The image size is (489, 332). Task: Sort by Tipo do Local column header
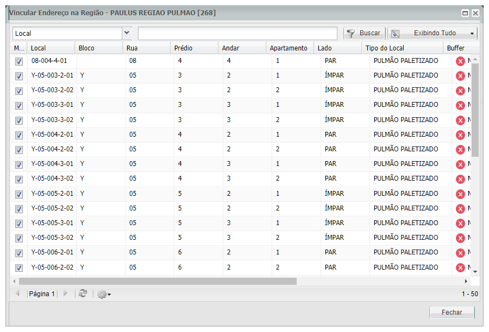click(403, 48)
